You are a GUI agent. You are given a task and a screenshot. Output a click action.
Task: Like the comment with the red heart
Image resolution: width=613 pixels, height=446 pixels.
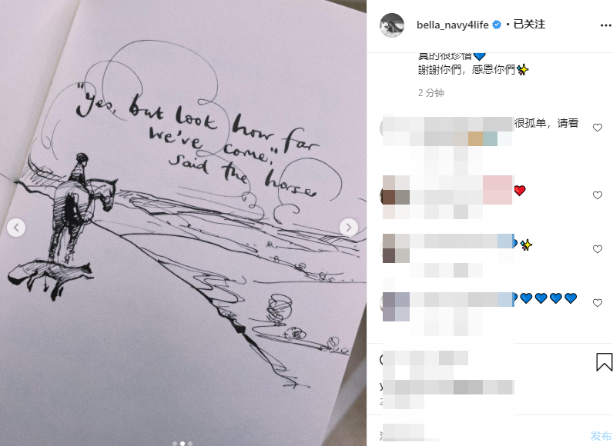coord(598,195)
